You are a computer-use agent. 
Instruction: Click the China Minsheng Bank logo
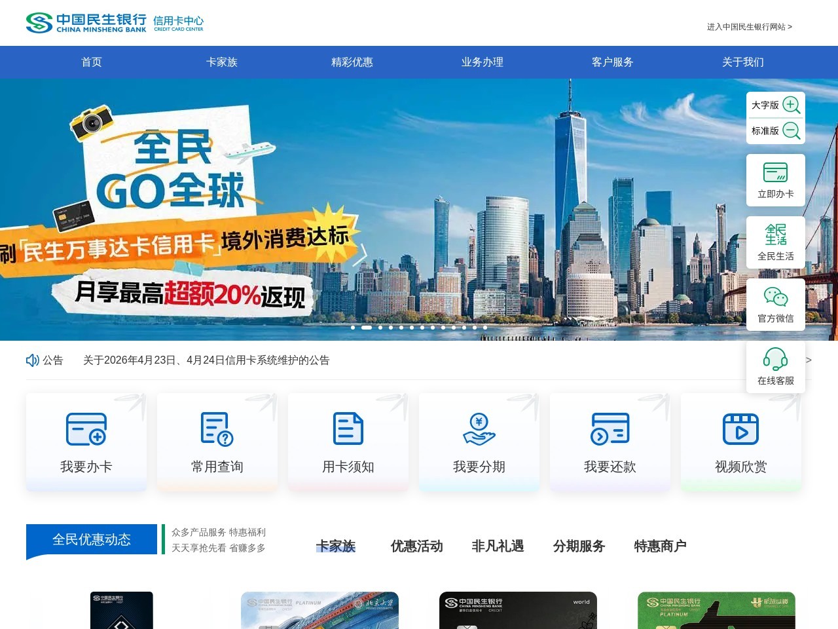coord(86,23)
